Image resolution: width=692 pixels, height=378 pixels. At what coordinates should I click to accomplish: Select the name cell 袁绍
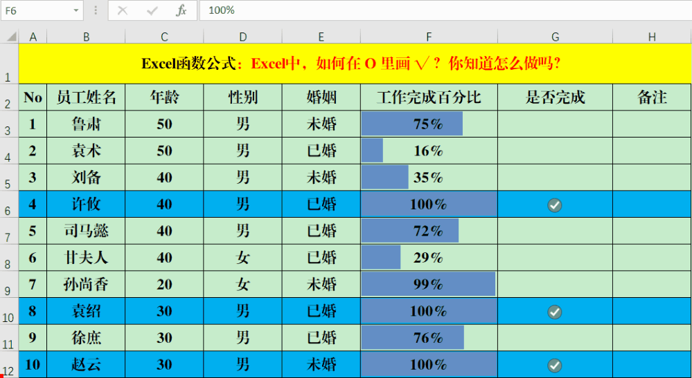(86, 311)
